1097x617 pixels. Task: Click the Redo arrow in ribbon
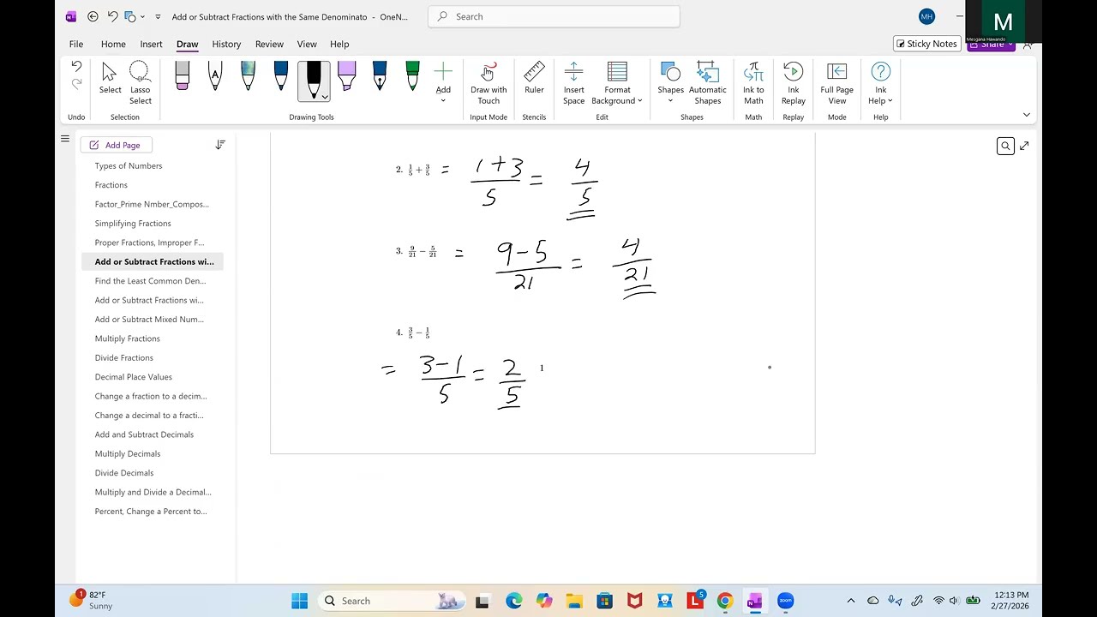(76, 84)
